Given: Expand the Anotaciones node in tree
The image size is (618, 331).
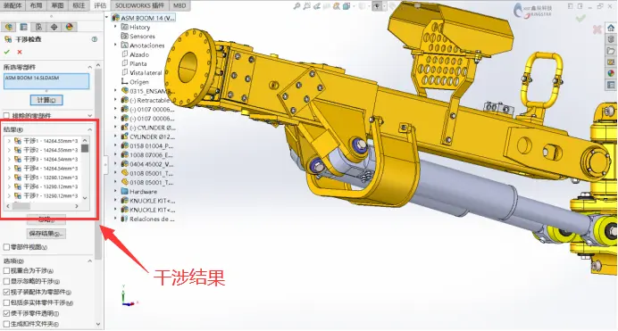Looking at the screenshot, I should tap(115, 46).
